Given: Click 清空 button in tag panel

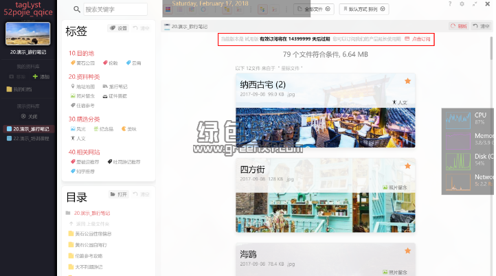Looking at the screenshot, I should tap(141, 28).
